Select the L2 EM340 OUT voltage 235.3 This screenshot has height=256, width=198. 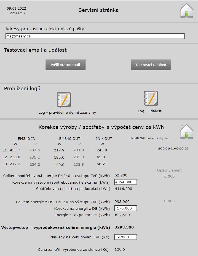[79, 157]
